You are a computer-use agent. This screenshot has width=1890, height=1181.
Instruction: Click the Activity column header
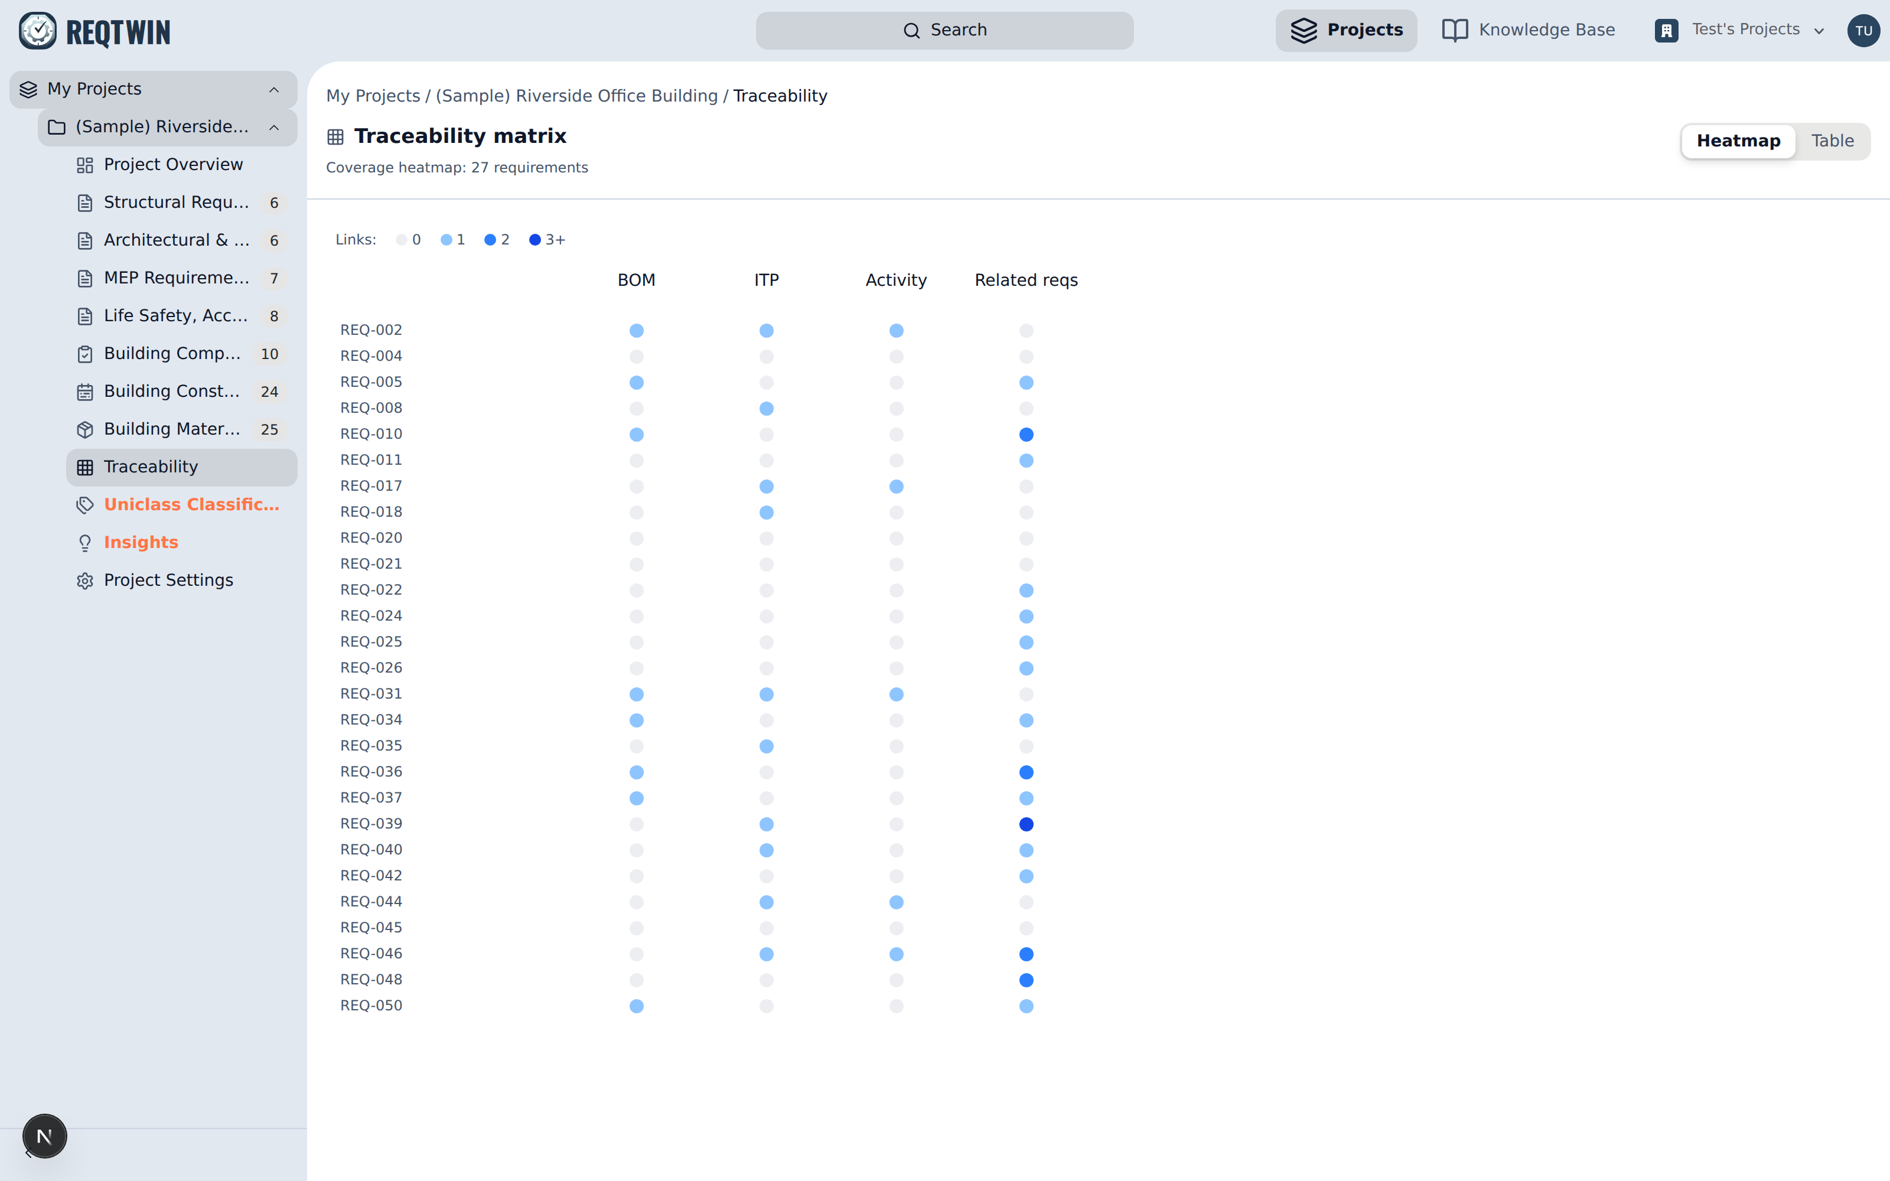[896, 280]
